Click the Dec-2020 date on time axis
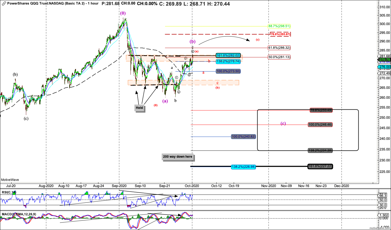391x230 pixels. (342, 186)
